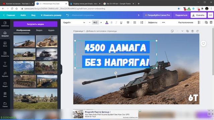Select the snowy mountain landscape thumbnail

click(x=24, y=67)
